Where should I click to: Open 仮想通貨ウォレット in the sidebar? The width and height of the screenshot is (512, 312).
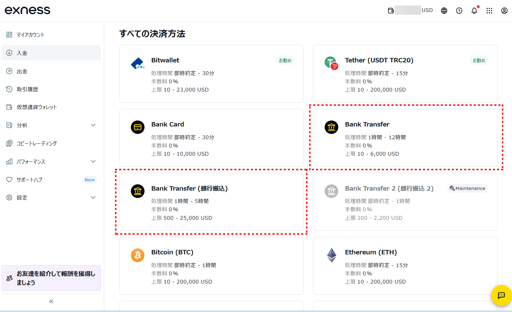coord(51,107)
